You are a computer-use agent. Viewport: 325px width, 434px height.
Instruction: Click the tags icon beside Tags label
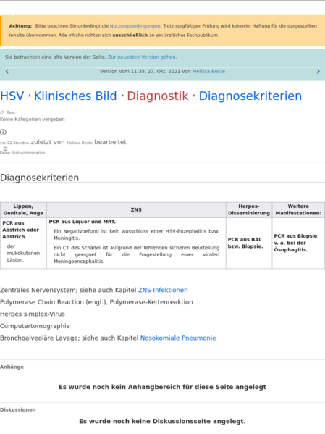(x=2, y=112)
